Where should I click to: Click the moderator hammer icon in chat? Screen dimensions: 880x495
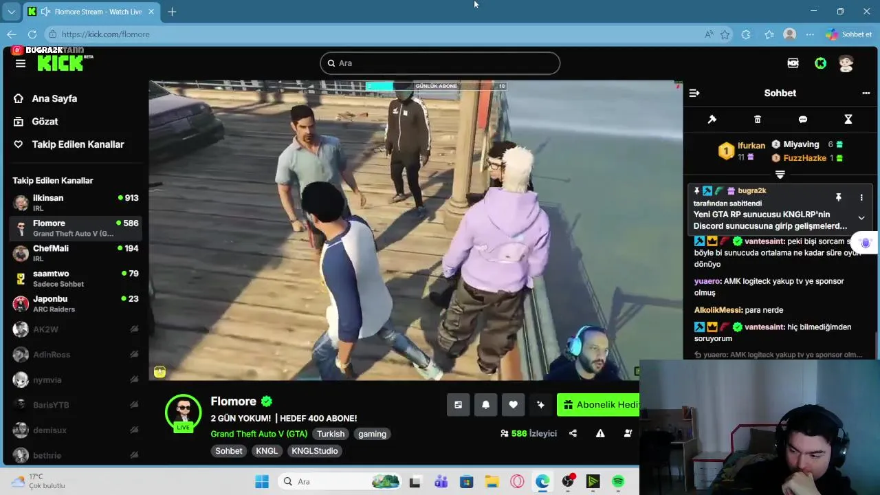[712, 119]
